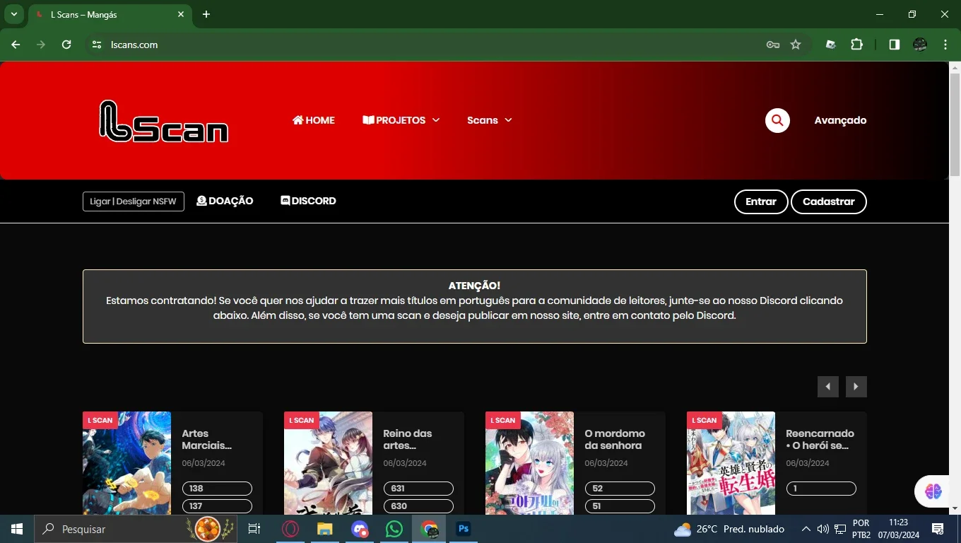961x543 pixels.
Task: Go forward in browser history
Action: [x=41, y=45]
